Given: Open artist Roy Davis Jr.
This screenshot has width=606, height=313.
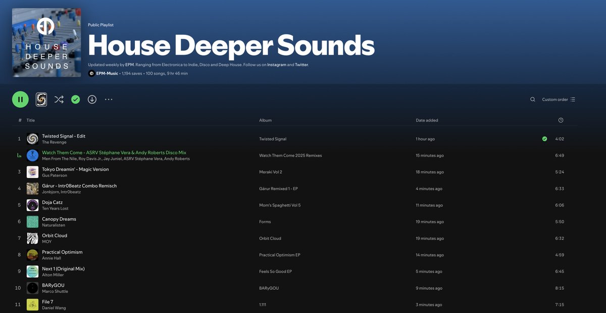Looking at the screenshot, I should coord(89,159).
